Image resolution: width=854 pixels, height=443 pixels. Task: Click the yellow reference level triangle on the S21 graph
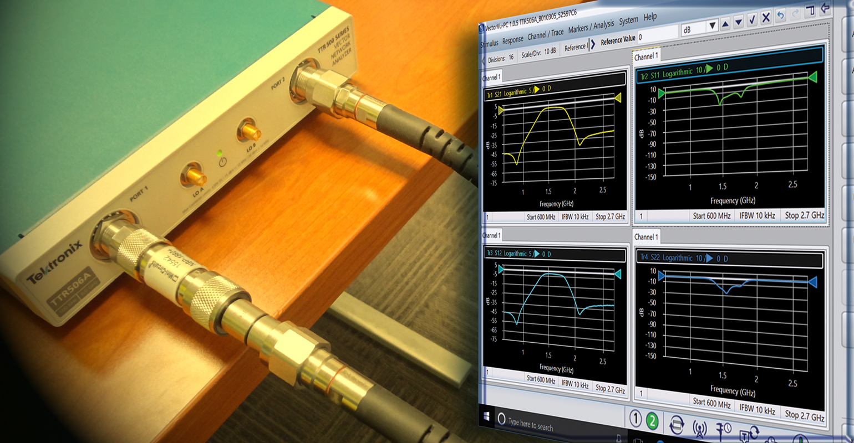(501, 110)
